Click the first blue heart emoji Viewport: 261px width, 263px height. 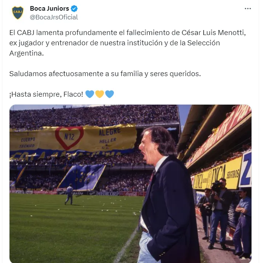point(90,94)
